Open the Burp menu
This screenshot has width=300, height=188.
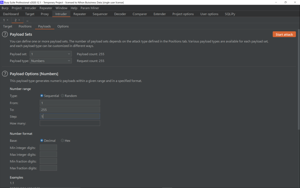[x=5, y=8]
